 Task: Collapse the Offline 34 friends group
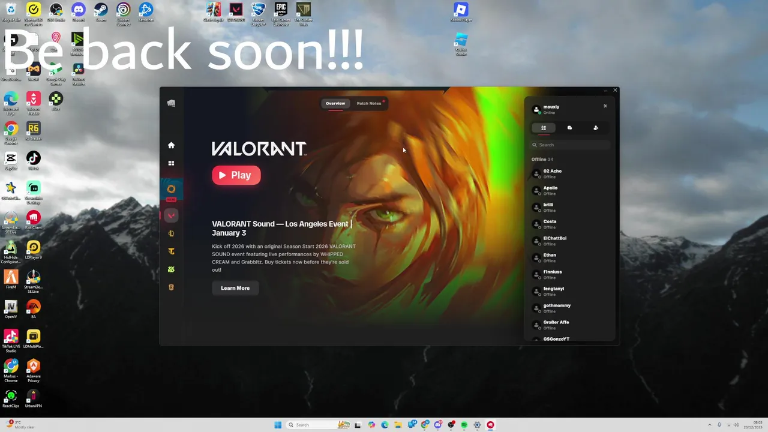[542, 159]
